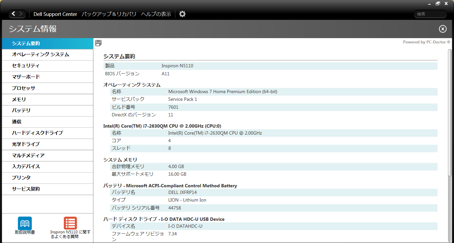Click firmware revision value 7.34
454x243 pixels.
coord(172,234)
